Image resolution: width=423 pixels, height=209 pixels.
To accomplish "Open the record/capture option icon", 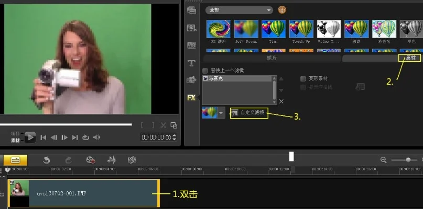I will click(91, 160).
